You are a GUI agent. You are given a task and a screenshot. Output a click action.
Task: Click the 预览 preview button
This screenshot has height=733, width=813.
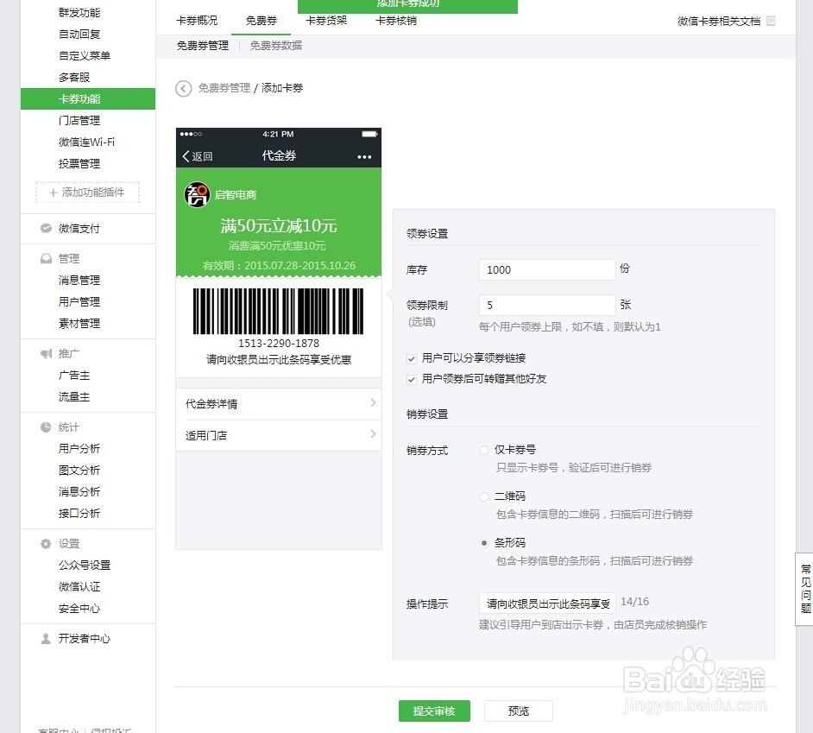pos(518,711)
